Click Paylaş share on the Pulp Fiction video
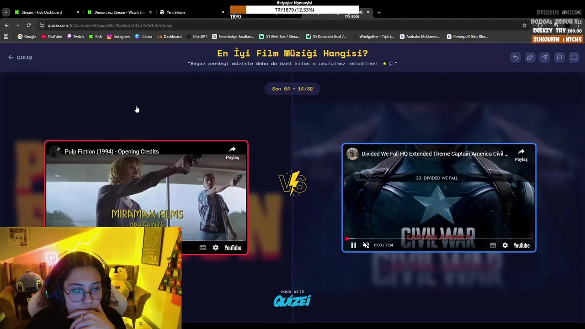585x329 pixels. 232,153
